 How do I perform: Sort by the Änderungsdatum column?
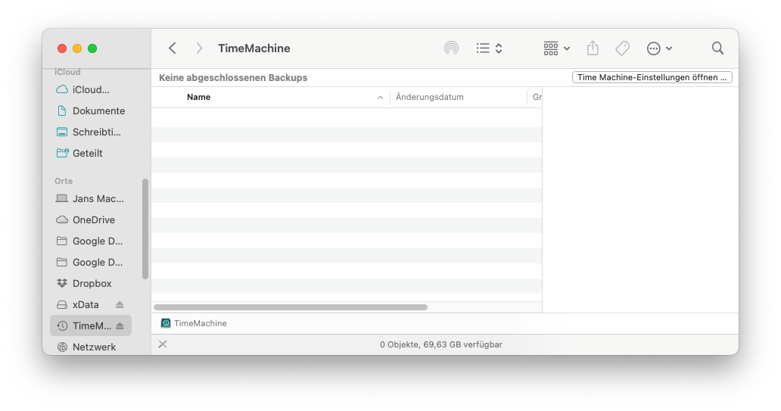[x=430, y=97]
